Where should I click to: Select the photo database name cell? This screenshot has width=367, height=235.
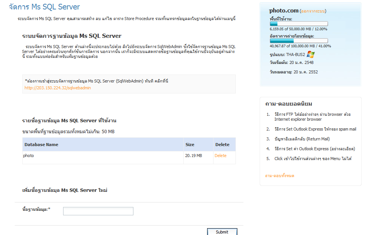point(28,156)
